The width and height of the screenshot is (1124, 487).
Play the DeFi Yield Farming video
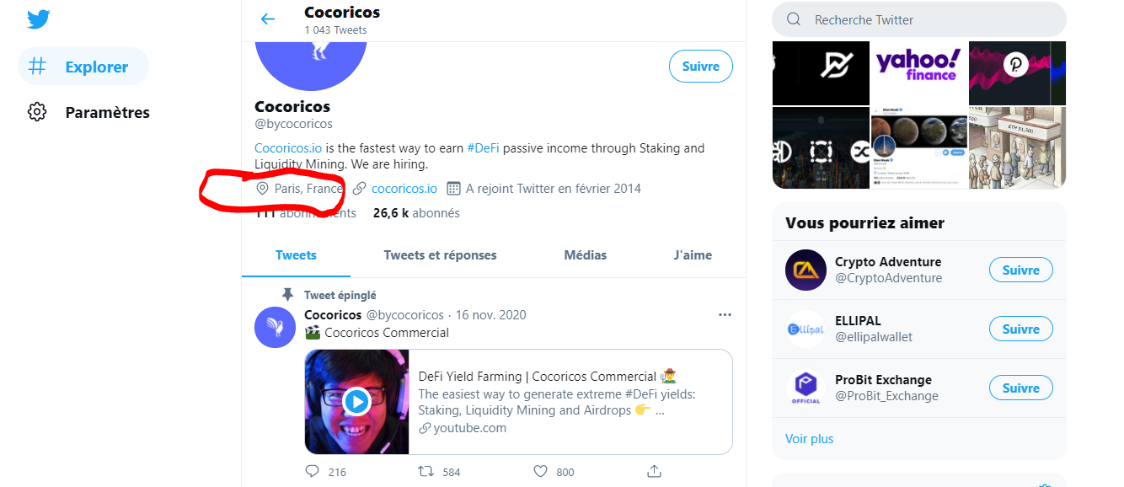[356, 402]
